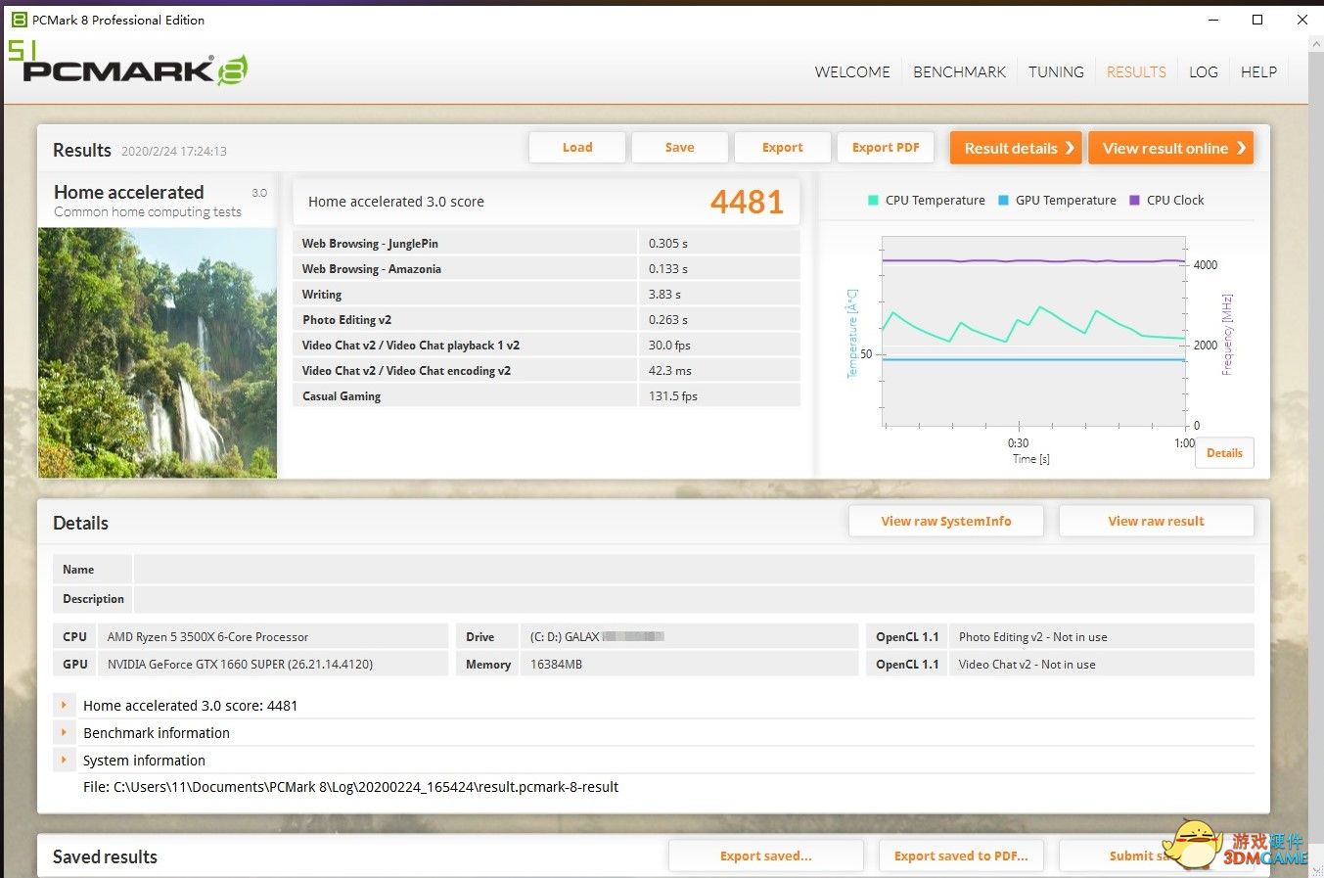Click the Home accelerated title
Image resolution: width=1324 pixels, height=878 pixels.
pyautogui.click(x=129, y=192)
